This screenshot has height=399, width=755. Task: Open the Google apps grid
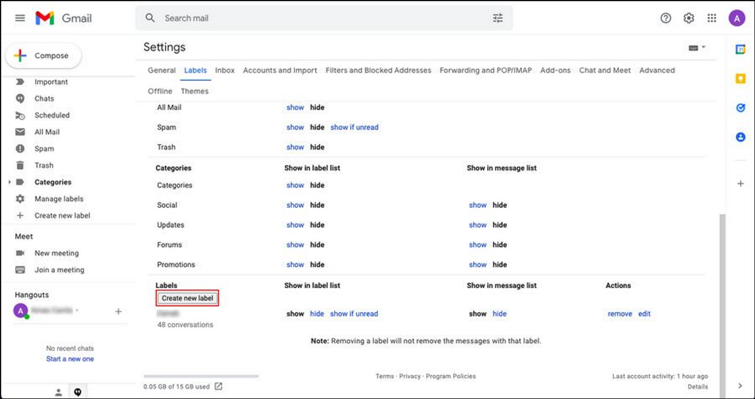(712, 18)
